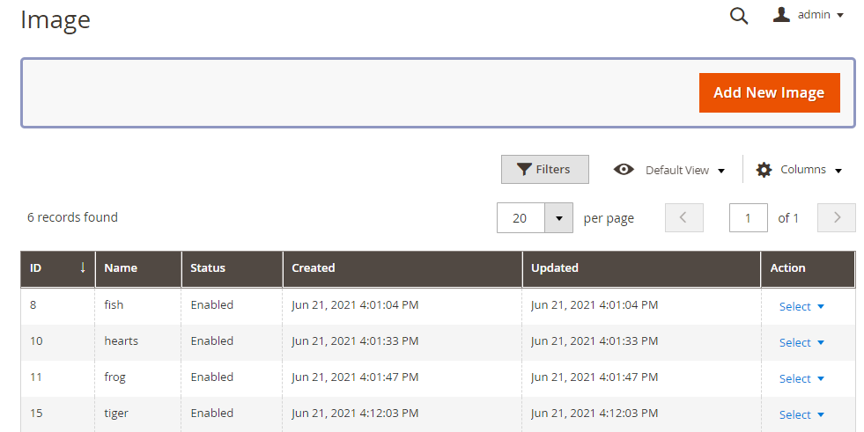Click the Columns gear icon
Screen dimensions: 864x432
point(764,170)
